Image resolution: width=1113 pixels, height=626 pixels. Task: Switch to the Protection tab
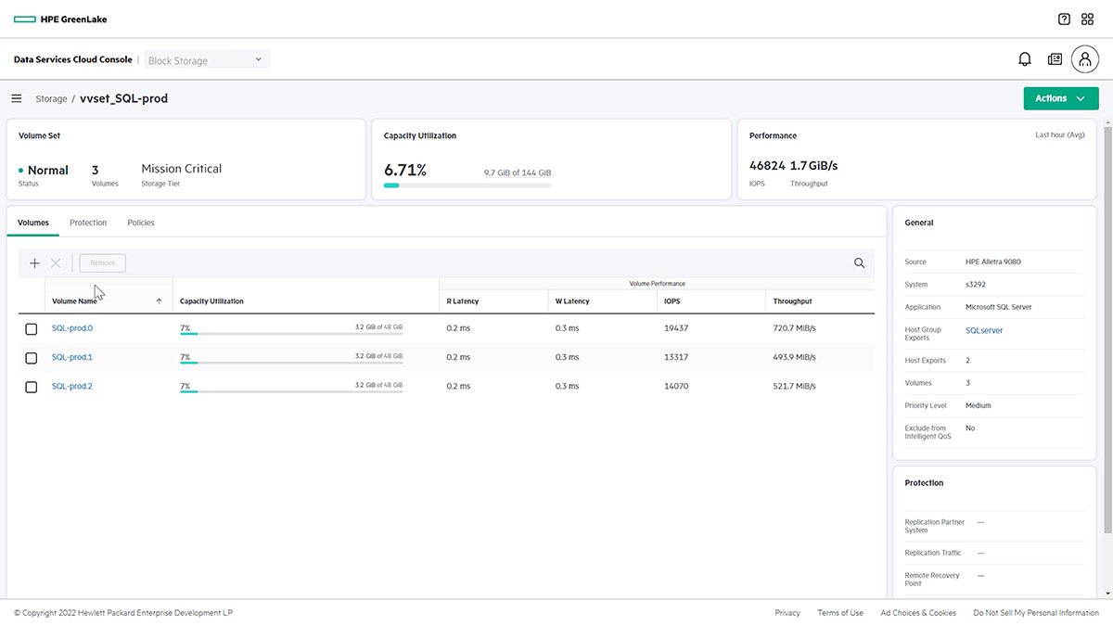88,222
